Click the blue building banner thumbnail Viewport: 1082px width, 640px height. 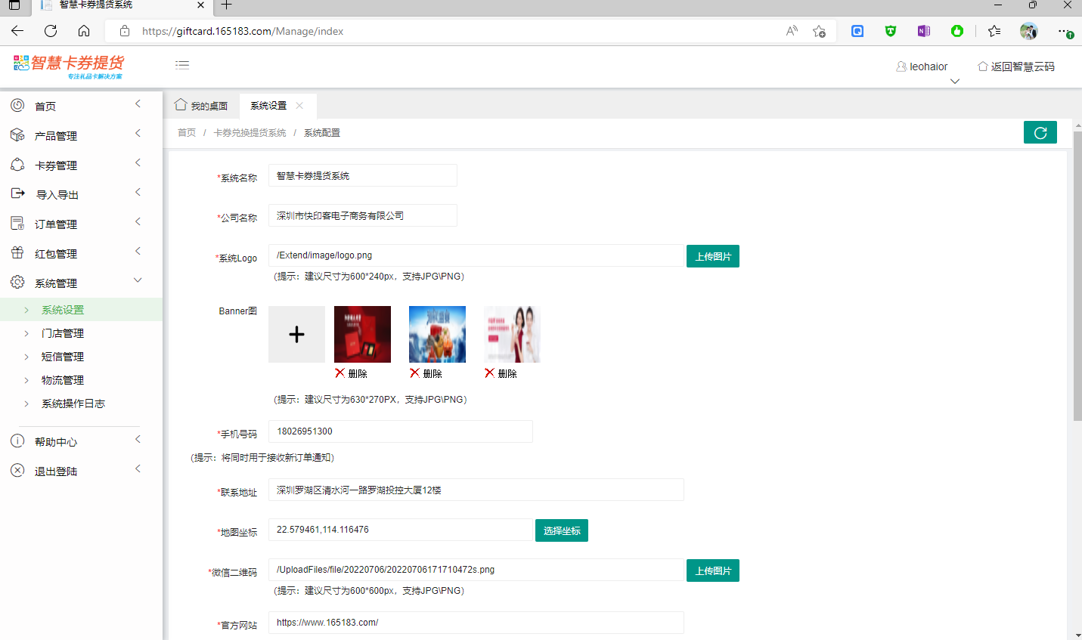click(x=437, y=334)
